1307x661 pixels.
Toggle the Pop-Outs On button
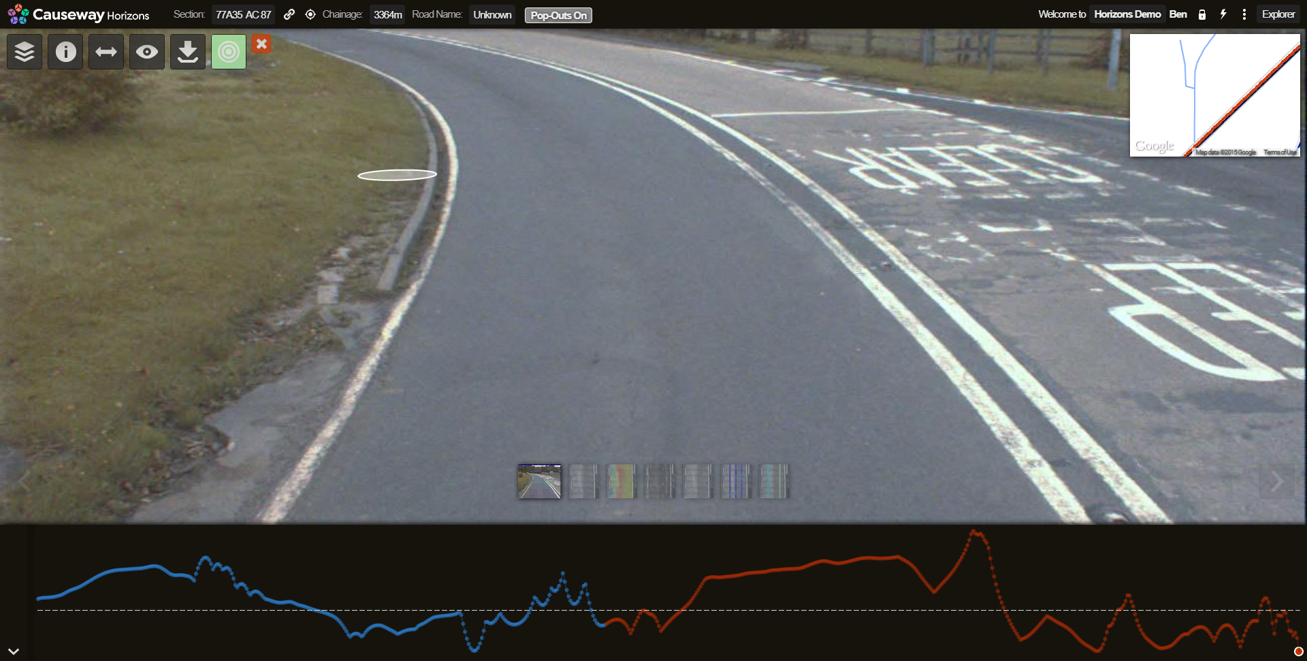click(558, 15)
